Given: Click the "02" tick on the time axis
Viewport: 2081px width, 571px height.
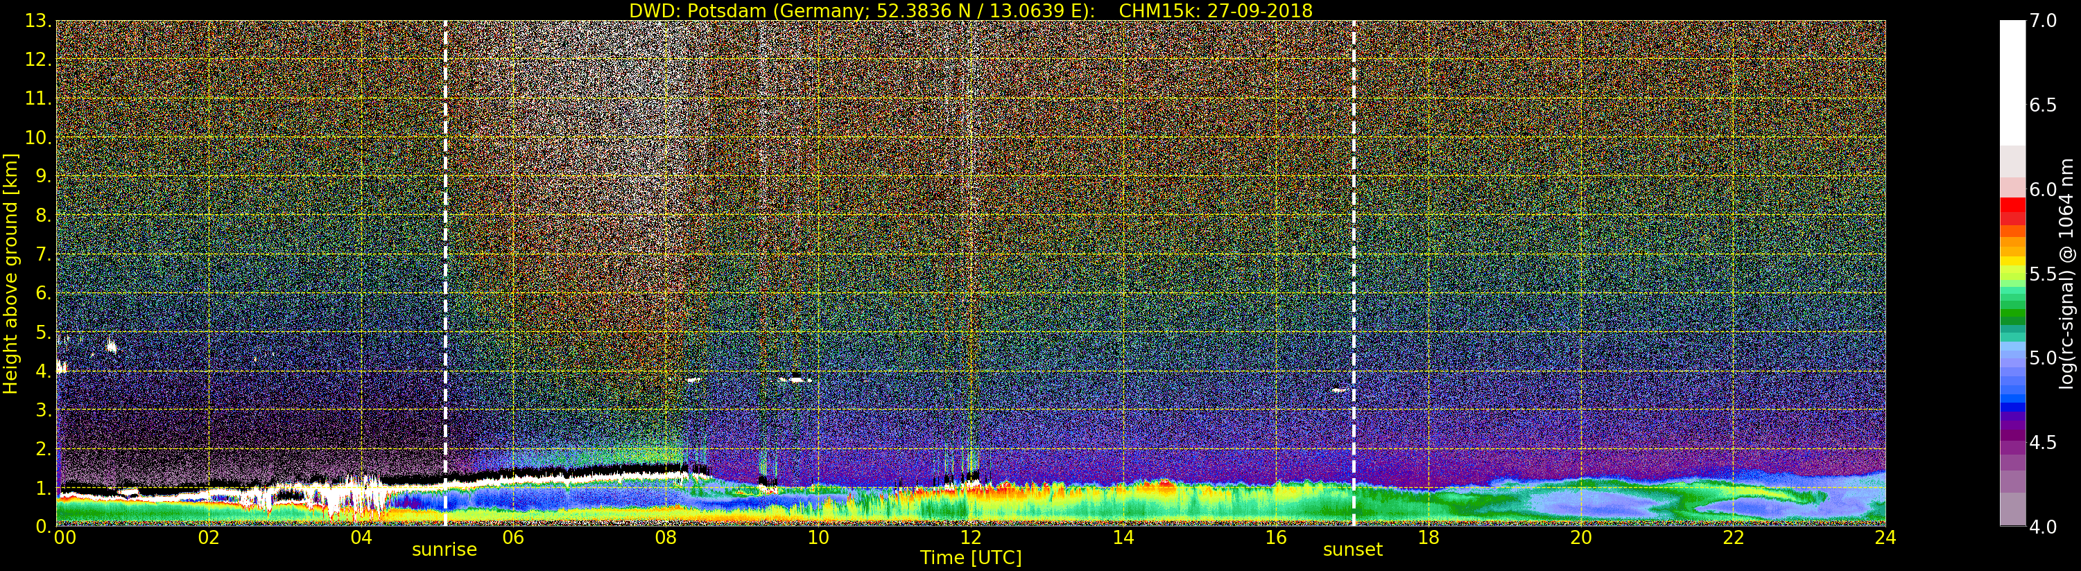Looking at the screenshot, I should tap(209, 537).
